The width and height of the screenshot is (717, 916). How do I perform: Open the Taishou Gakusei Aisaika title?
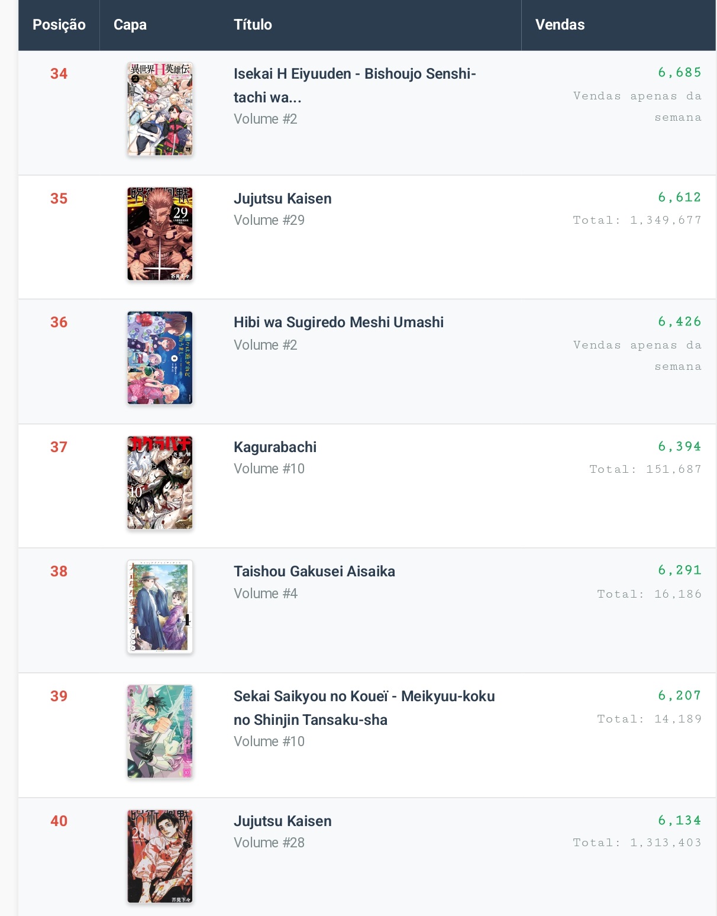pyautogui.click(x=314, y=572)
